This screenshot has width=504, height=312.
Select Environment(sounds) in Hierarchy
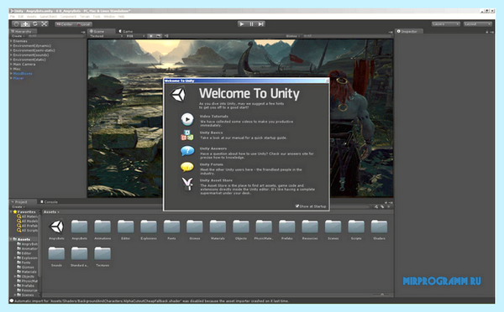[x=30, y=55]
